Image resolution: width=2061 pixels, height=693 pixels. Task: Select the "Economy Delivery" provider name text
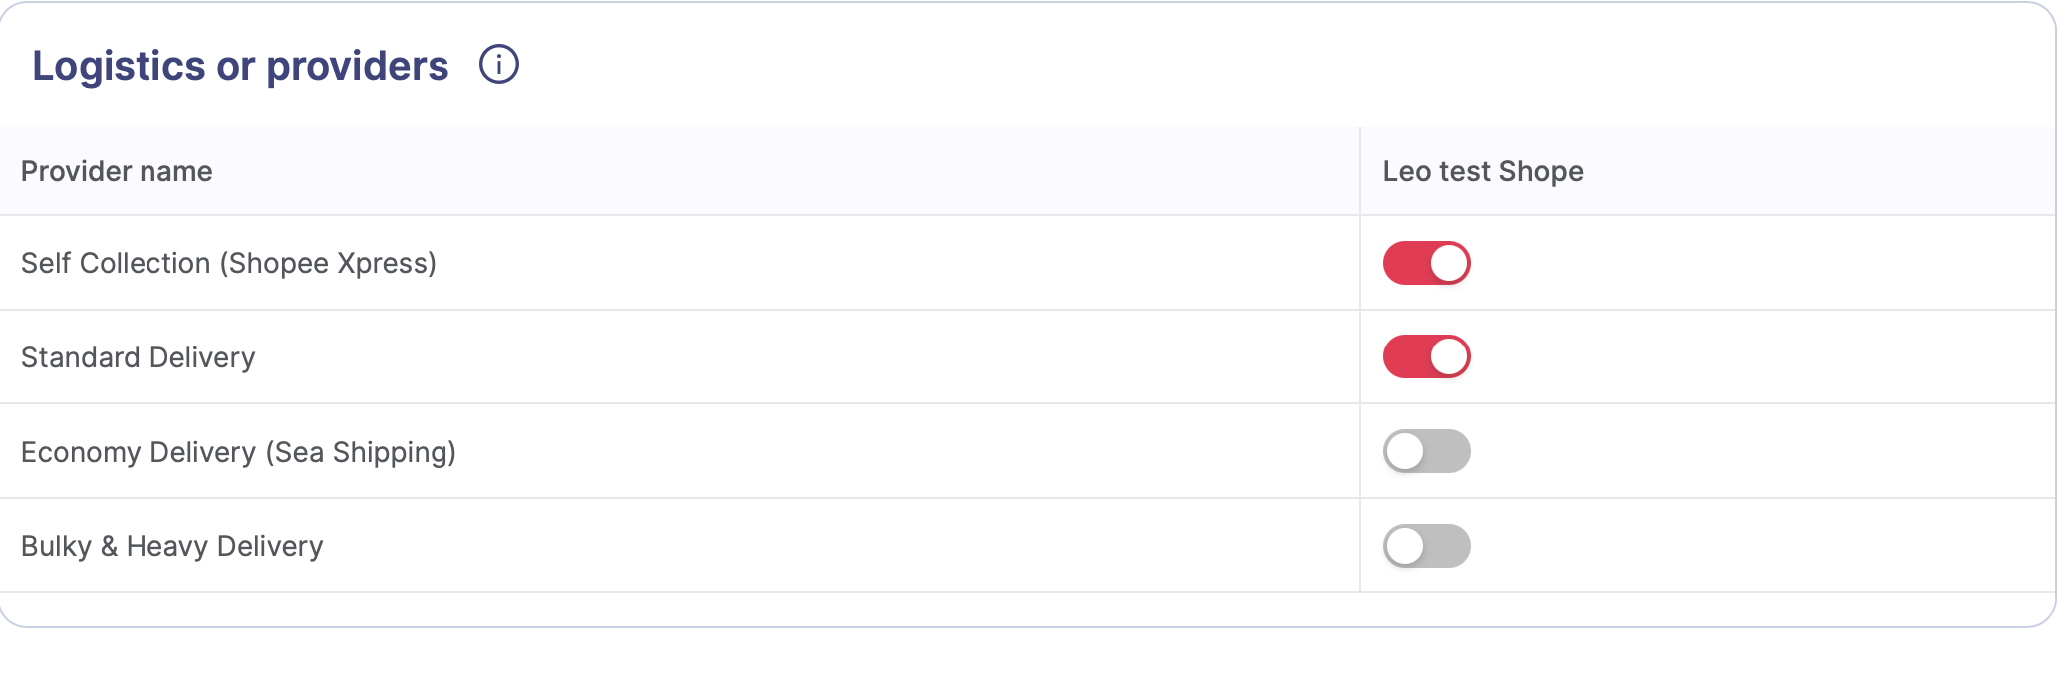click(x=139, y=452)
